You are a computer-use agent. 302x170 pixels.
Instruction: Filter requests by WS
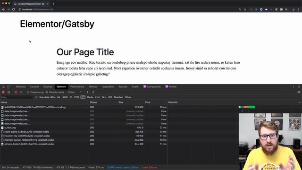(110, 97)
